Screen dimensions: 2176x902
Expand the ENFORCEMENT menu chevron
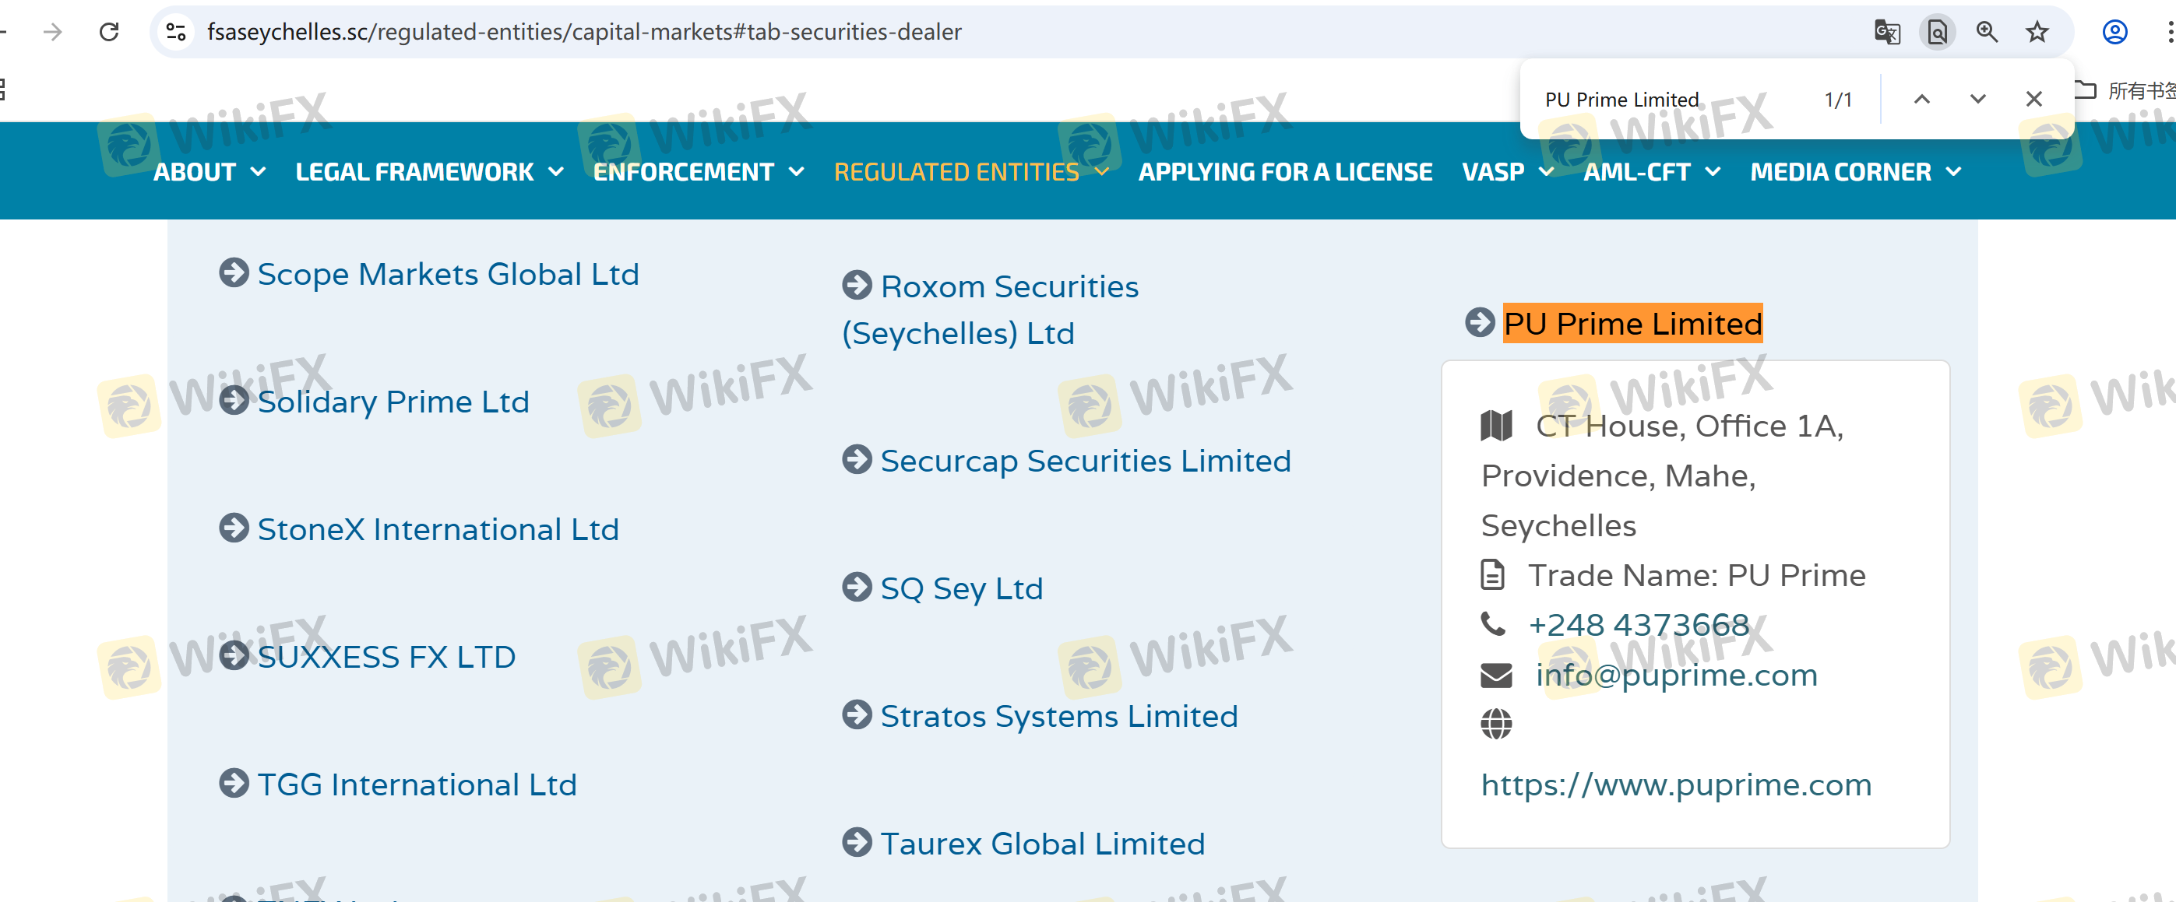[796, 172]
